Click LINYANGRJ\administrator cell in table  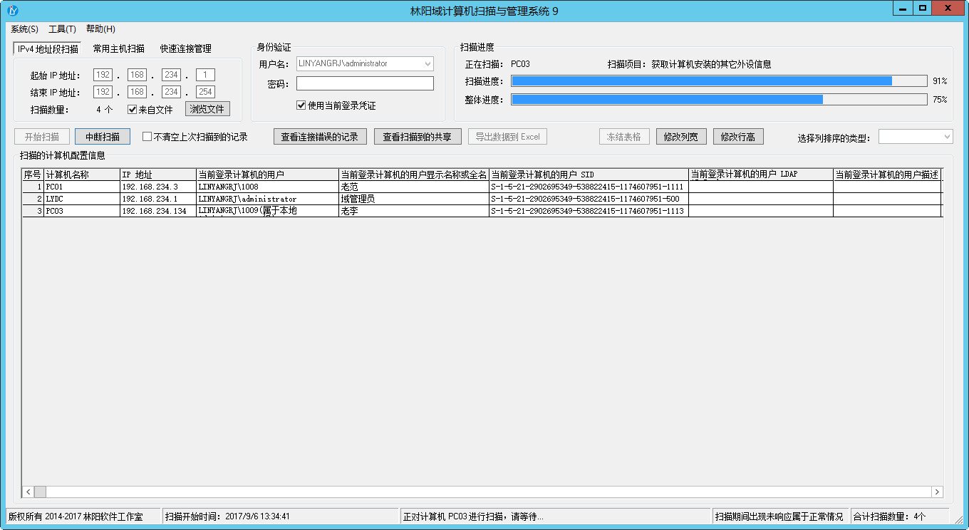click(x=267, y=199)
